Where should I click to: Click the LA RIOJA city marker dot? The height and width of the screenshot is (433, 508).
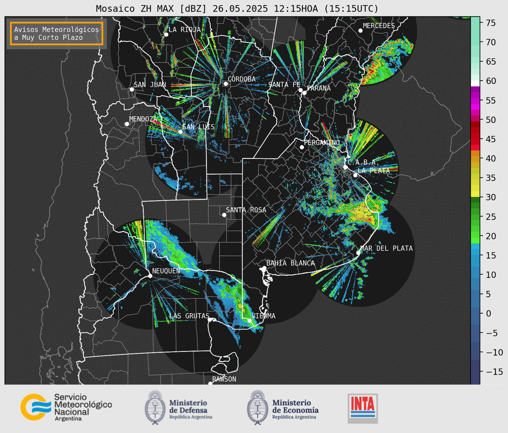click(166, 35)
